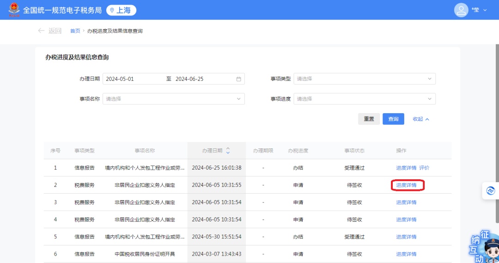Open 进度详情 for row 6 中国税收居民身份证明开具
The height and width of the screenshot is (263, 499).
tap(406, 254)
